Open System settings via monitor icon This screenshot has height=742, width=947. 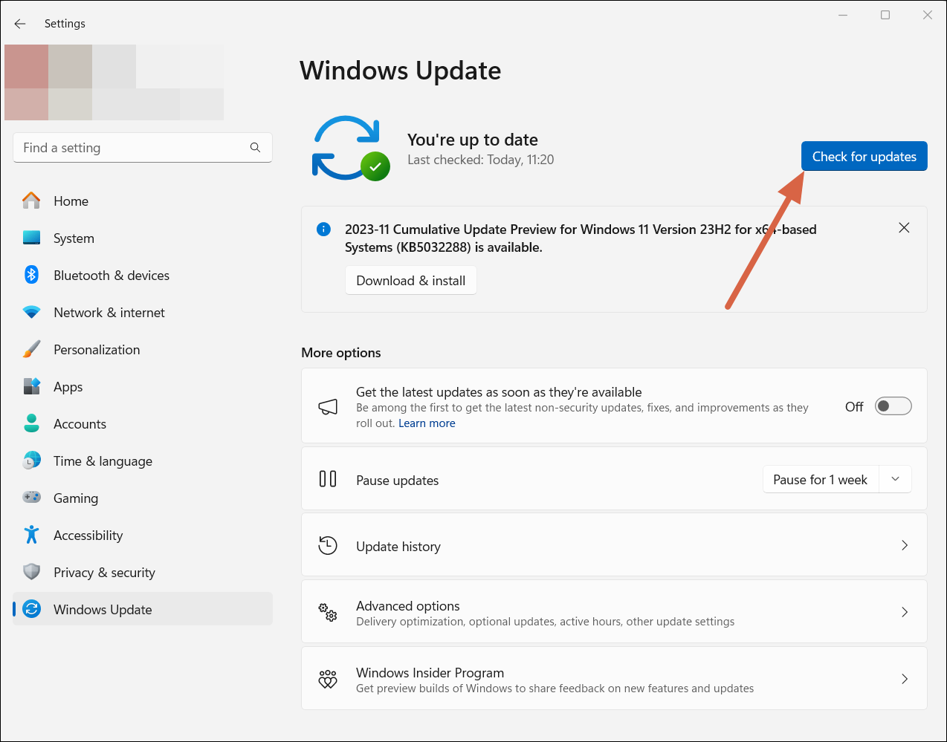(31, 238)
